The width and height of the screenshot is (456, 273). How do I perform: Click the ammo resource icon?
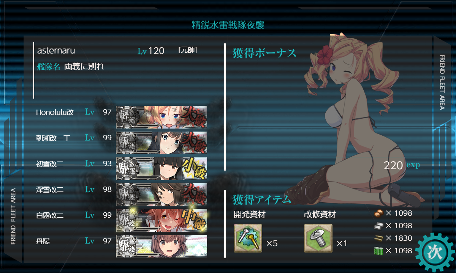379,238
